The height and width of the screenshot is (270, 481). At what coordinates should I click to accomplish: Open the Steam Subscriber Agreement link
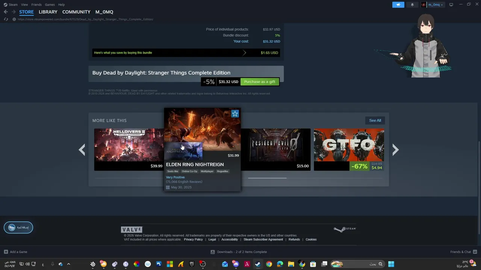[263, 240]
